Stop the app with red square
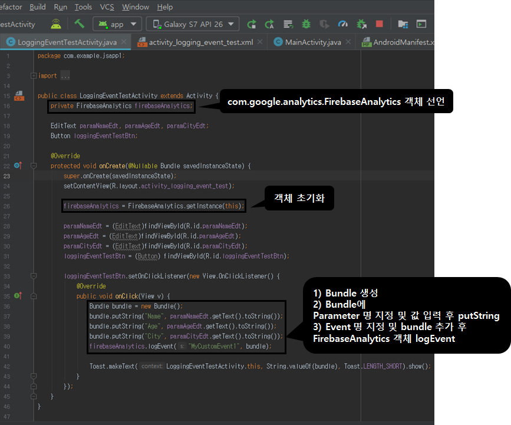 click(x=380, y=24)
